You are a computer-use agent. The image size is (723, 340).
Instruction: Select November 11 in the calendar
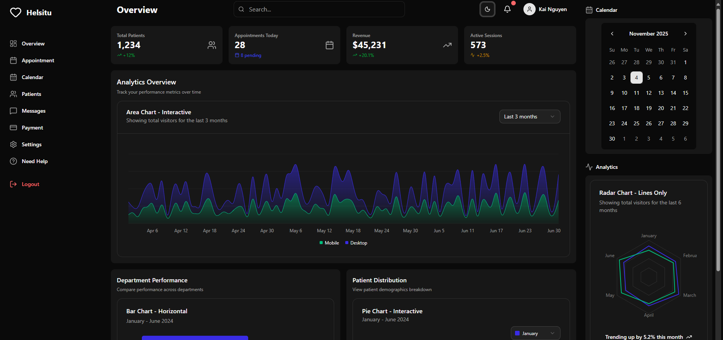pos(637,93)
